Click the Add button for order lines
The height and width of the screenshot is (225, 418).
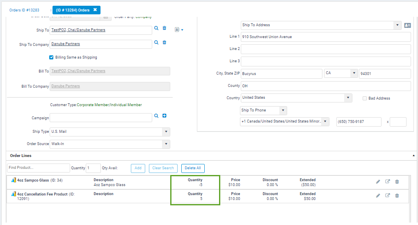pyautogui.click(x=138, y=168)
